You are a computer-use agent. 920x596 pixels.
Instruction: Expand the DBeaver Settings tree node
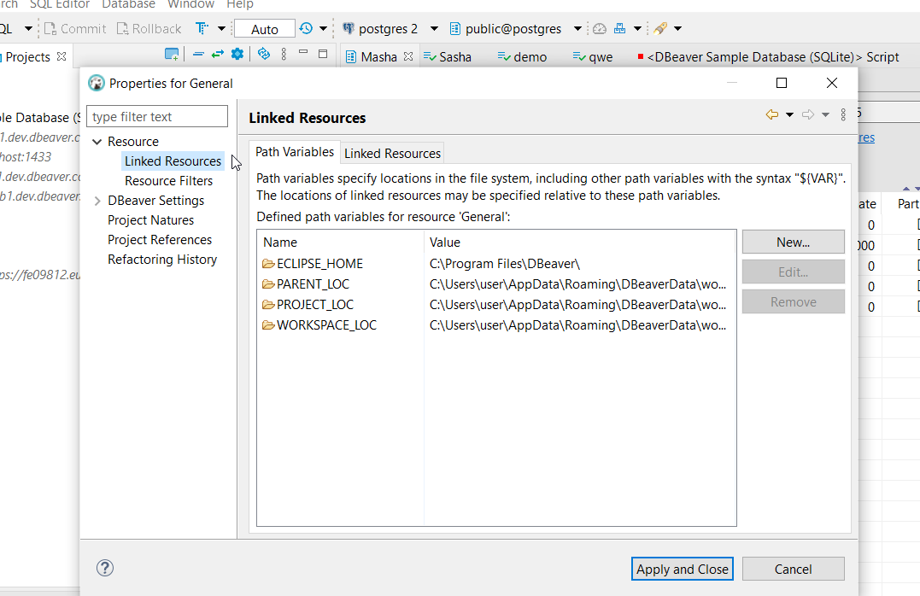point(97,200)
